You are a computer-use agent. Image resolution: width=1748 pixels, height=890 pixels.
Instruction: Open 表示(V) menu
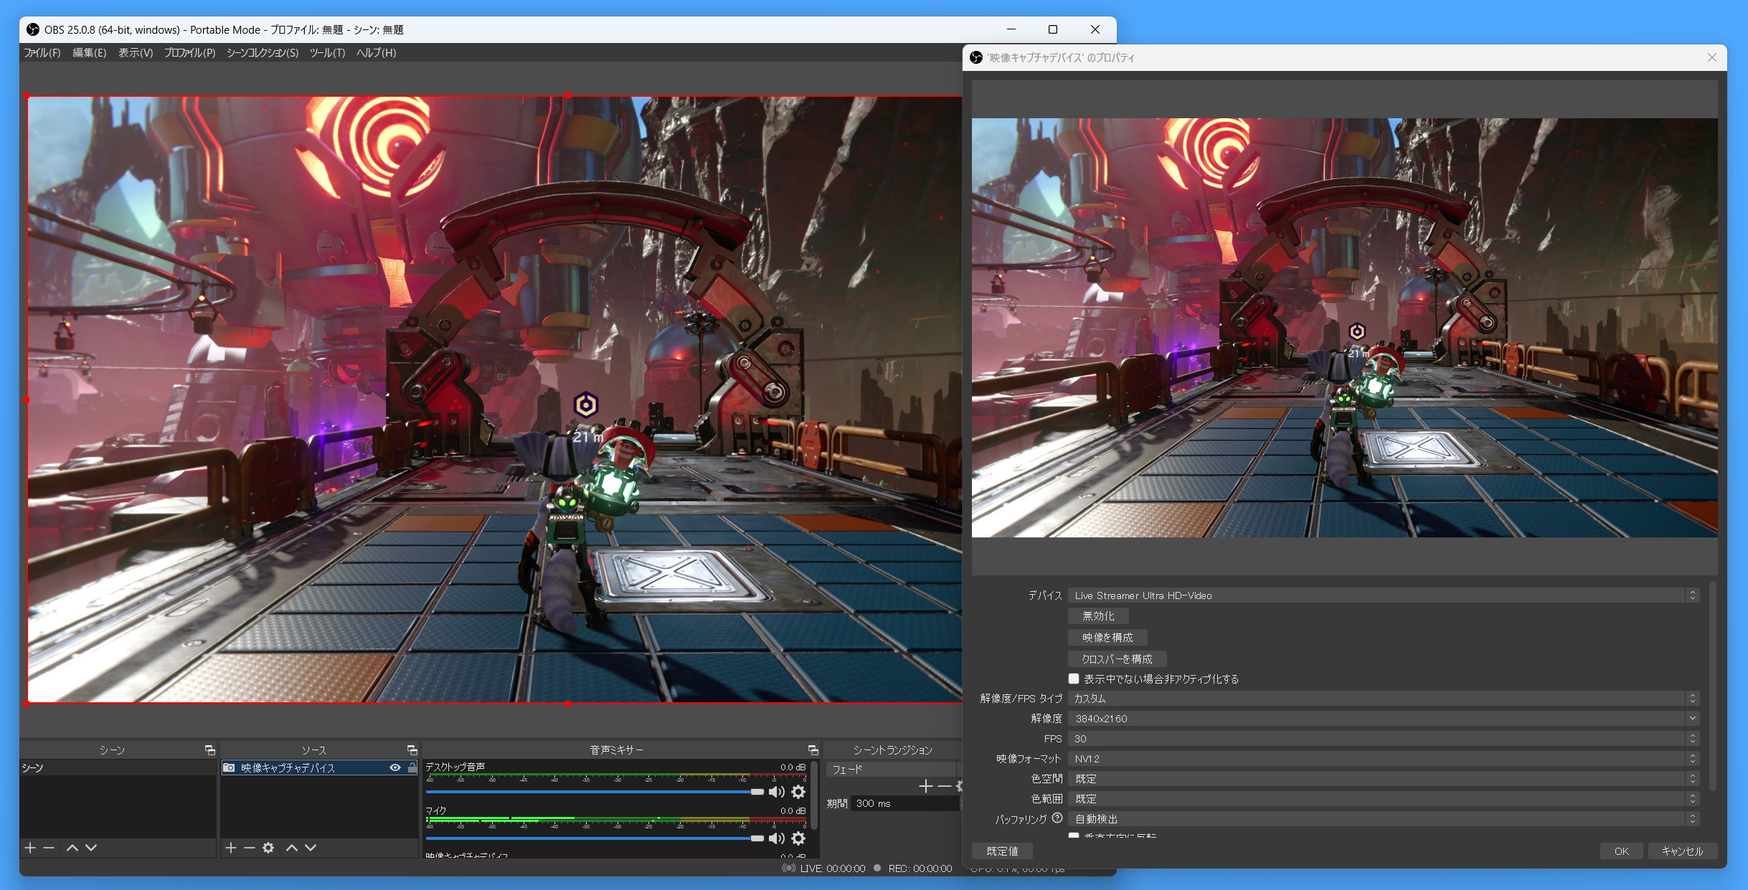[136, 53]
